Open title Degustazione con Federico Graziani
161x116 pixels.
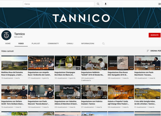coord(92,103)
